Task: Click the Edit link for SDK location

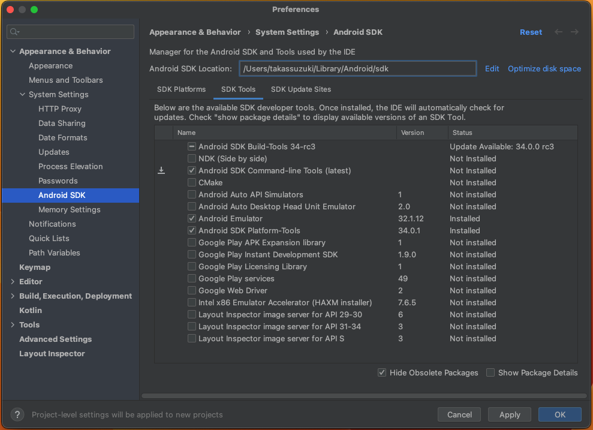Action: 492,69
